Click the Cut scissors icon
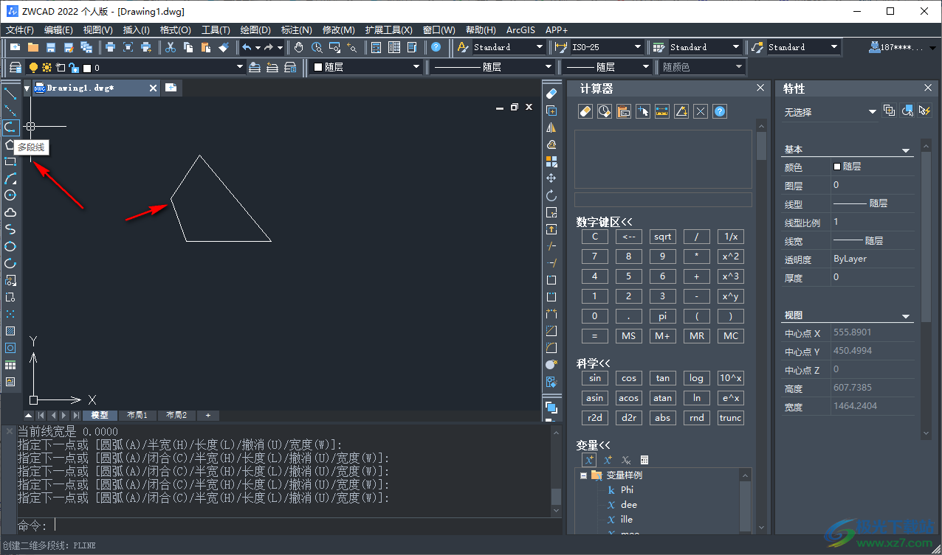 coord(170,47)
